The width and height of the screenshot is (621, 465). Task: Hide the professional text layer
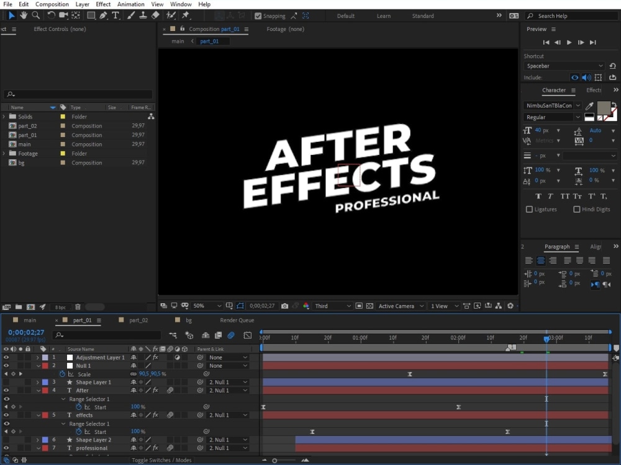pyautogui.click(x=6, y=448)
